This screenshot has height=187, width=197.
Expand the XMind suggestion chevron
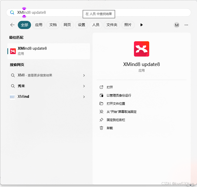(84, 97)
